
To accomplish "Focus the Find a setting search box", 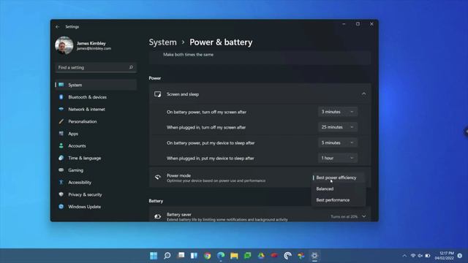I will [x=96, y=67].
